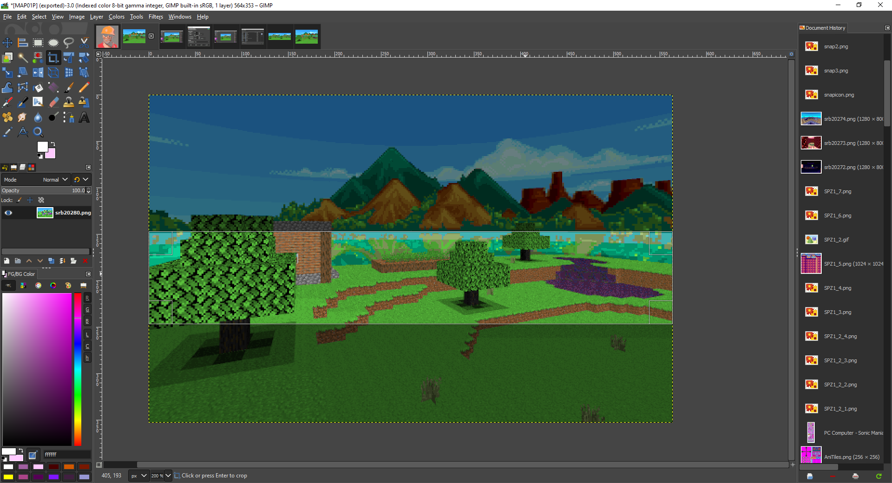This screenshot has width=892, height=483.
Task: Select the Move tool
Action: point(7,43)
